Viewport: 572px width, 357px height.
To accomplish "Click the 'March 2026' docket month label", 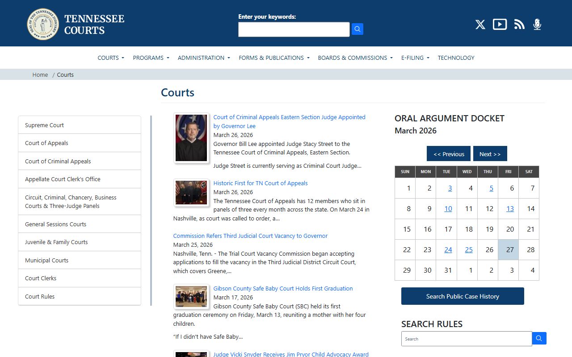I will (x=416, y=131).
